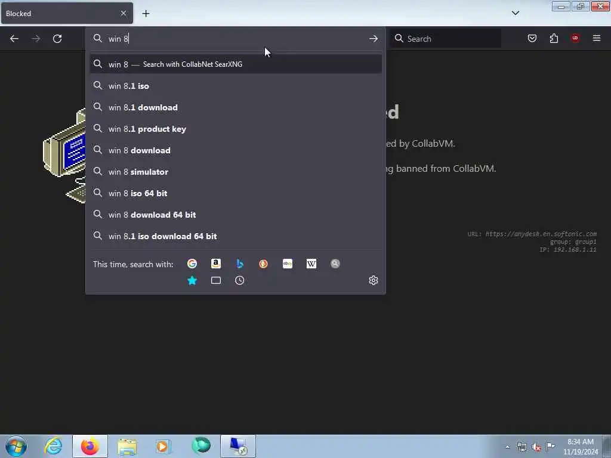Search this time with eBay
The height and width of the screenshot is (458, 611).
point(287,264)
